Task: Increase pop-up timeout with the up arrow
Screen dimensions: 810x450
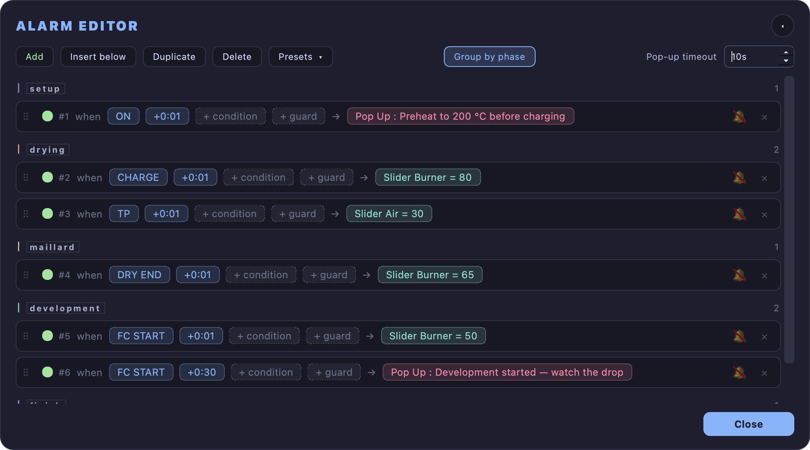Action: [786, 52]
